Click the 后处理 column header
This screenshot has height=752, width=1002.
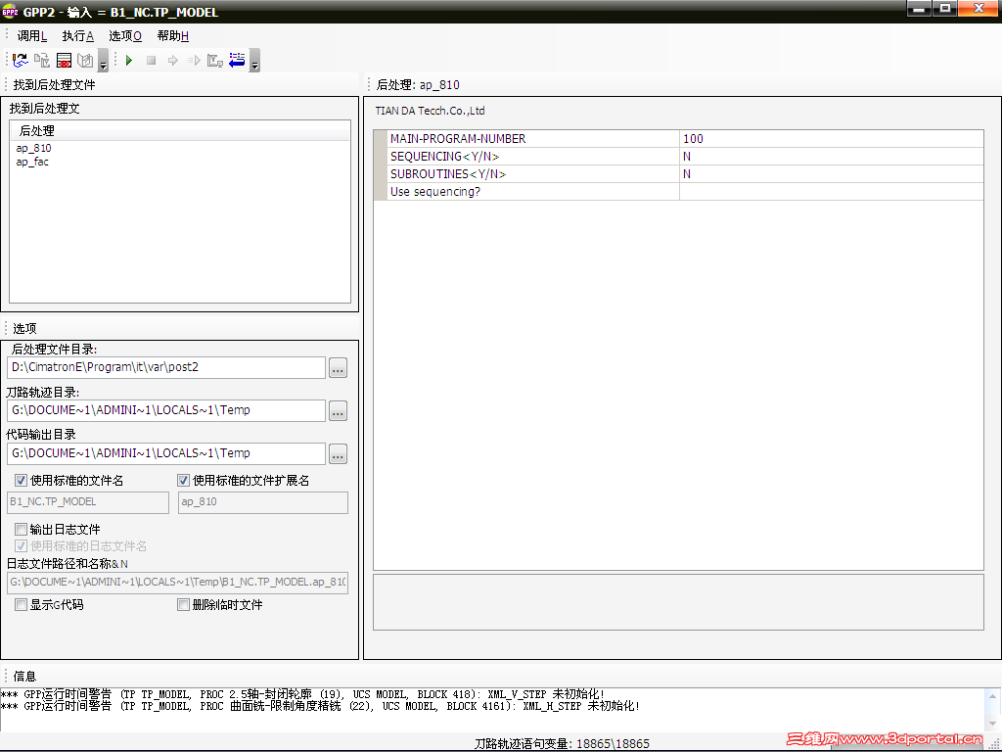(180, 130)
